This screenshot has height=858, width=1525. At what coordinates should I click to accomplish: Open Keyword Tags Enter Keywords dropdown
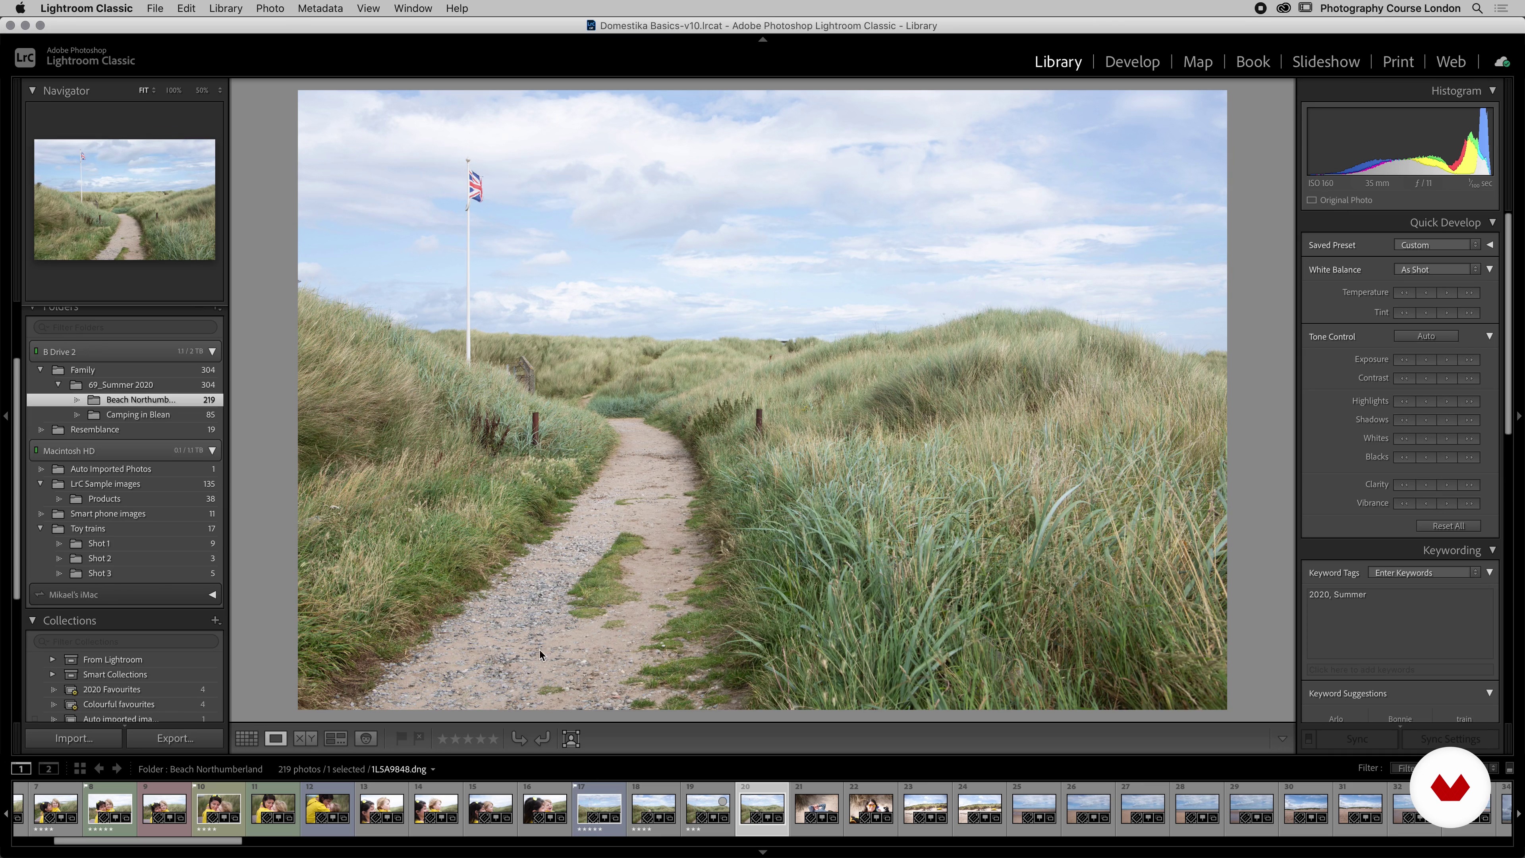click(x=1424, y=572)
